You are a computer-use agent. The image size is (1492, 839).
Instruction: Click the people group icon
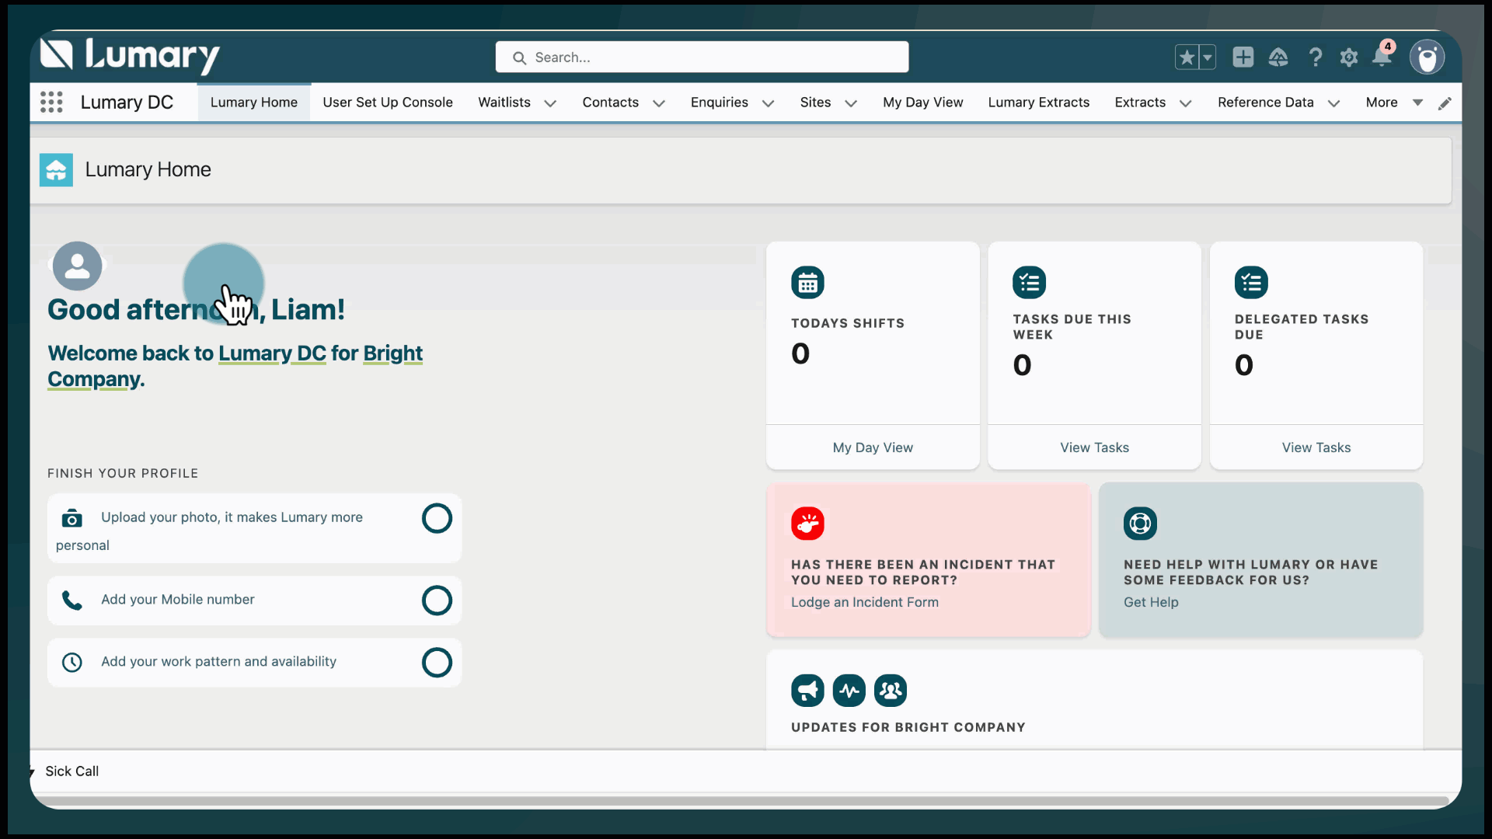[x=891, y=690]
